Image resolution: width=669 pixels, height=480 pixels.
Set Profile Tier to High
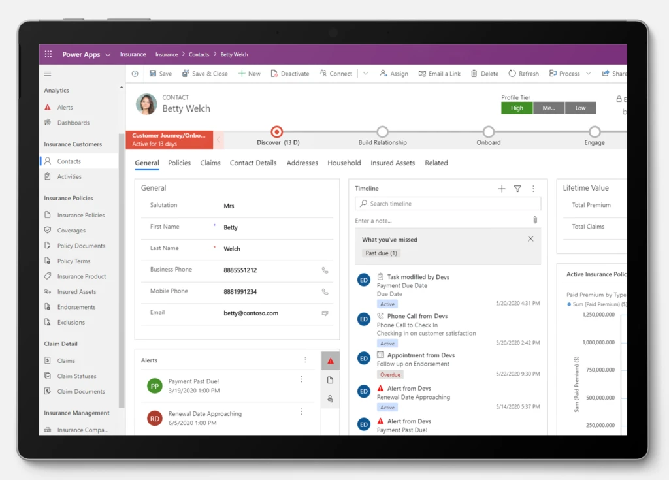click(x=517, y=108)
